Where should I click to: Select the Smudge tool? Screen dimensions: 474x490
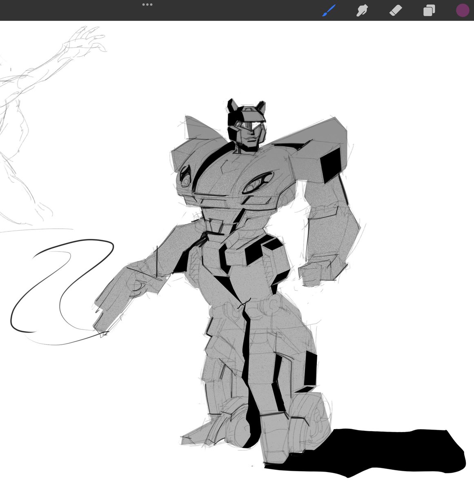362,11
